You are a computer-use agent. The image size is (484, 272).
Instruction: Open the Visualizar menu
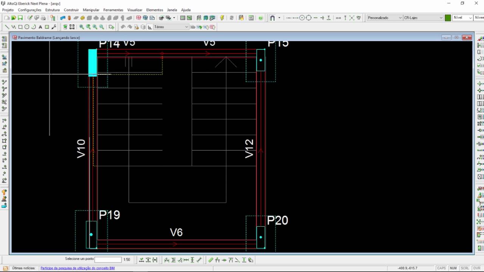[x=135, y=10]
